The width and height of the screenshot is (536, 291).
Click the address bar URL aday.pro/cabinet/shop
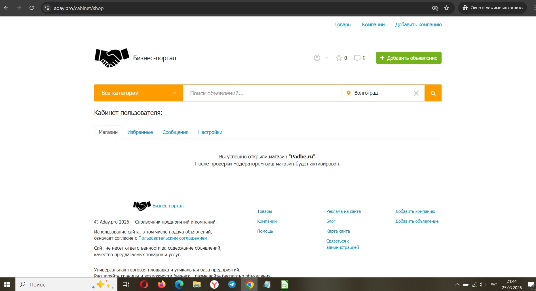coord(79,8)
